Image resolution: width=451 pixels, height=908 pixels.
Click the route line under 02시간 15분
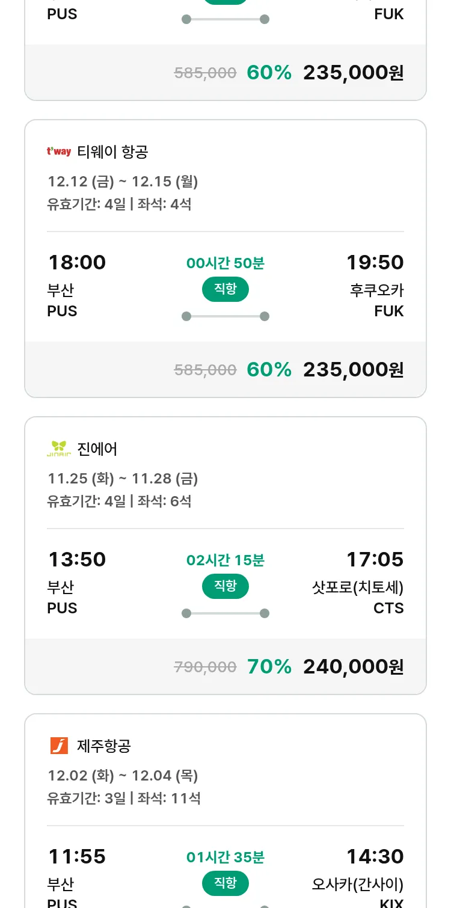click(225, 613)
